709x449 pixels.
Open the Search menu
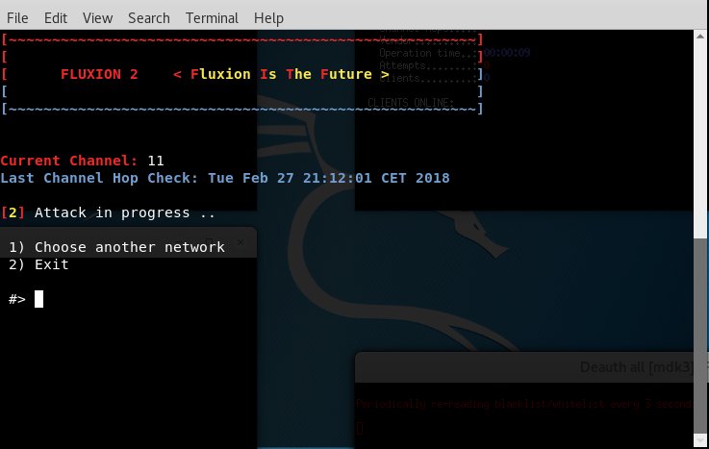coord(149,18)
